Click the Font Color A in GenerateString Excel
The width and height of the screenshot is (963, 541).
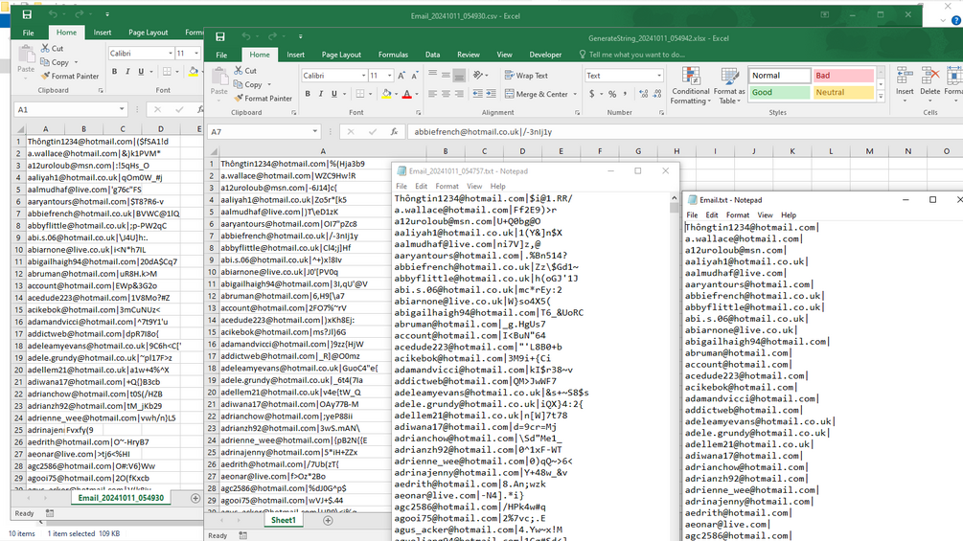pyautogui.click(x=406, y=94)
